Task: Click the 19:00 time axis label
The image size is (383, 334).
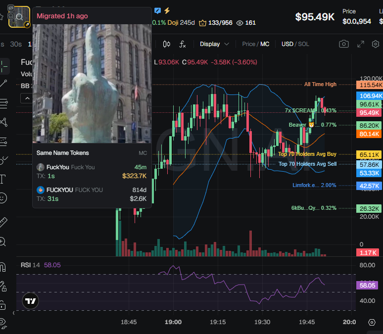Action: coord(173,322)
